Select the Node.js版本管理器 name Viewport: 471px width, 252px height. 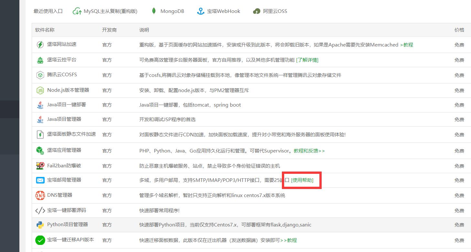[x=68, y=90]
